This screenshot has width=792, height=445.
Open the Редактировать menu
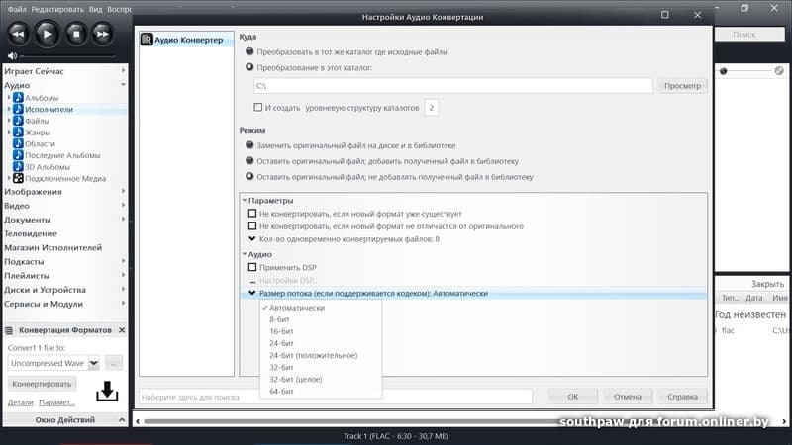57,9
